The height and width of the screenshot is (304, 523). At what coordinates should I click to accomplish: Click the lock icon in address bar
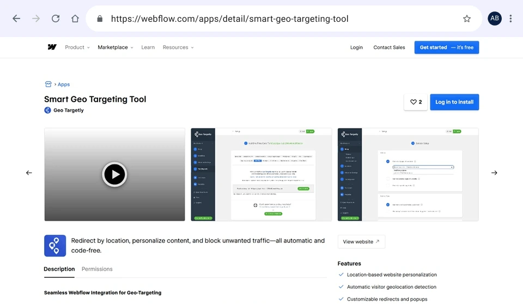tap(100, 19)
